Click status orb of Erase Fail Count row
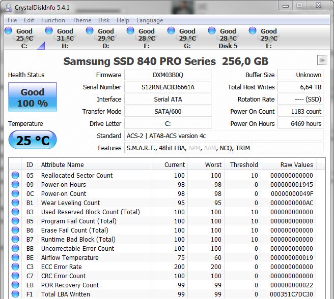 pos(15,230)
